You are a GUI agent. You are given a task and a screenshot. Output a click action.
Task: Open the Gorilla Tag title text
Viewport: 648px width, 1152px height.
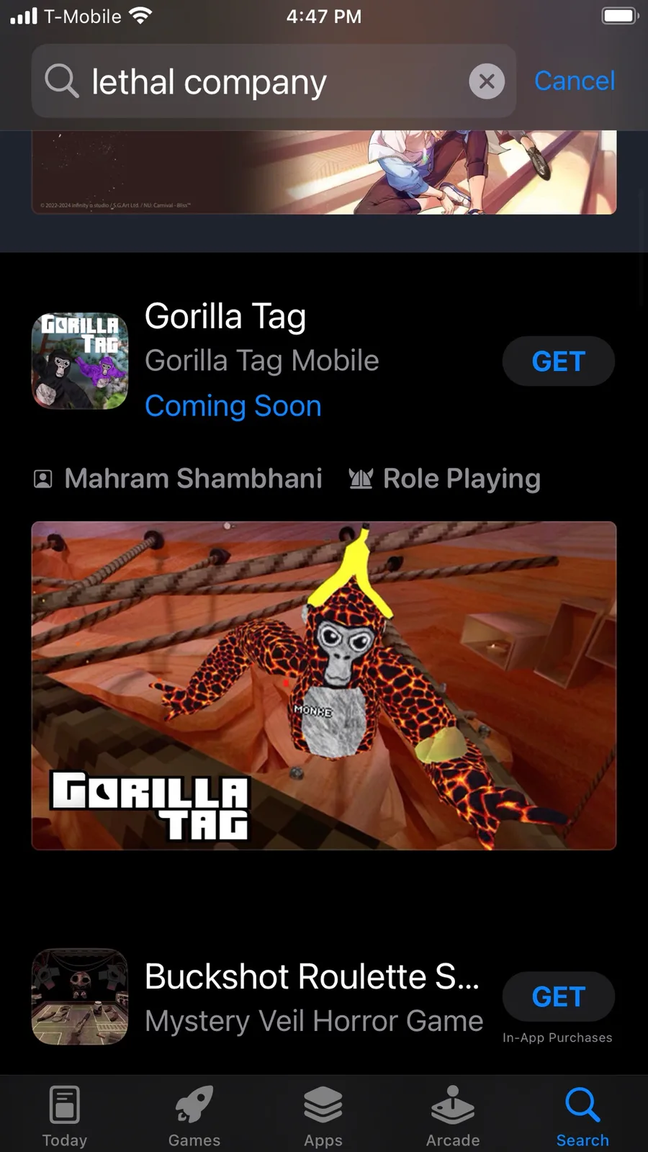click(x=225, y=317)
